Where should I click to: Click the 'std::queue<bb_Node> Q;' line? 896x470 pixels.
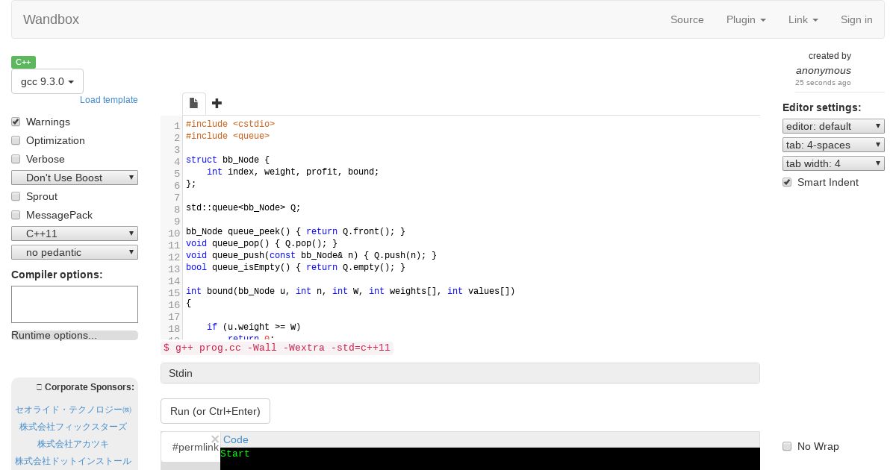(x=243, y=207)
